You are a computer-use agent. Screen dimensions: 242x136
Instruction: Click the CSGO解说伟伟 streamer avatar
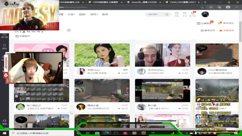tap(202, 71)
